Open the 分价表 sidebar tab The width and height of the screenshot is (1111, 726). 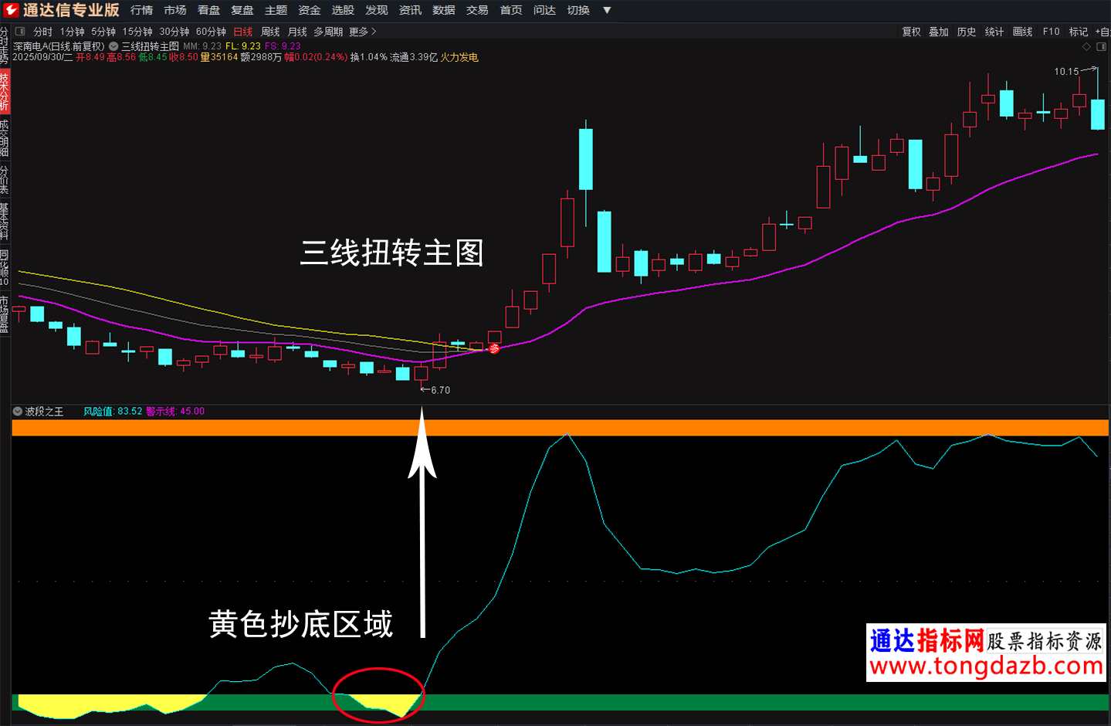pos(5,179)
